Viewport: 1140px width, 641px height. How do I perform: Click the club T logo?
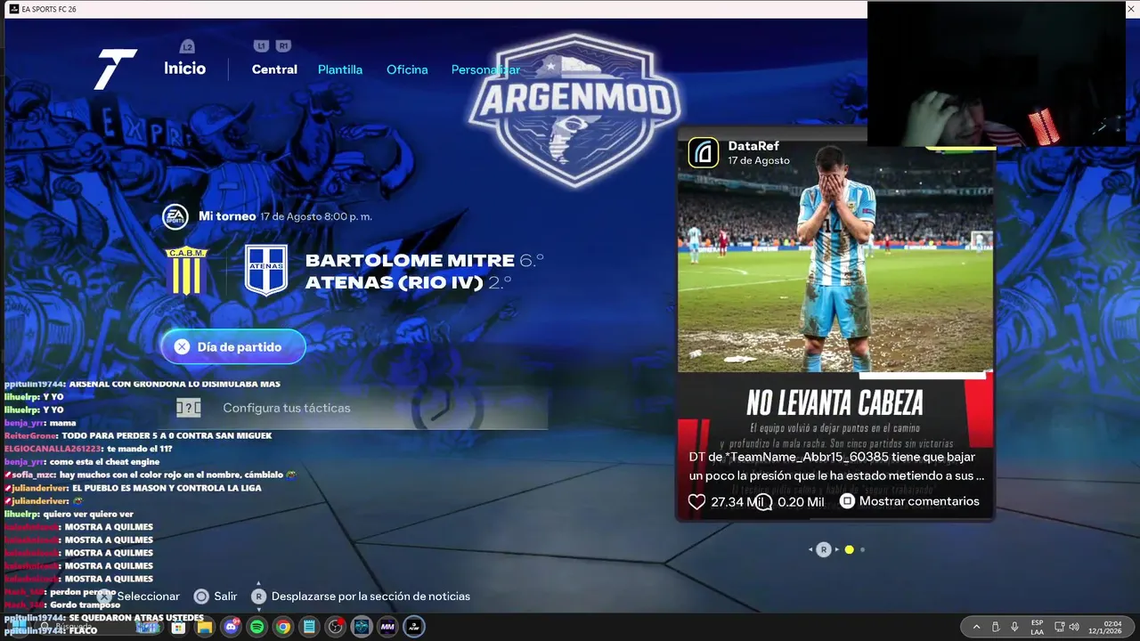pyautogui.click(x=116, y=69)
